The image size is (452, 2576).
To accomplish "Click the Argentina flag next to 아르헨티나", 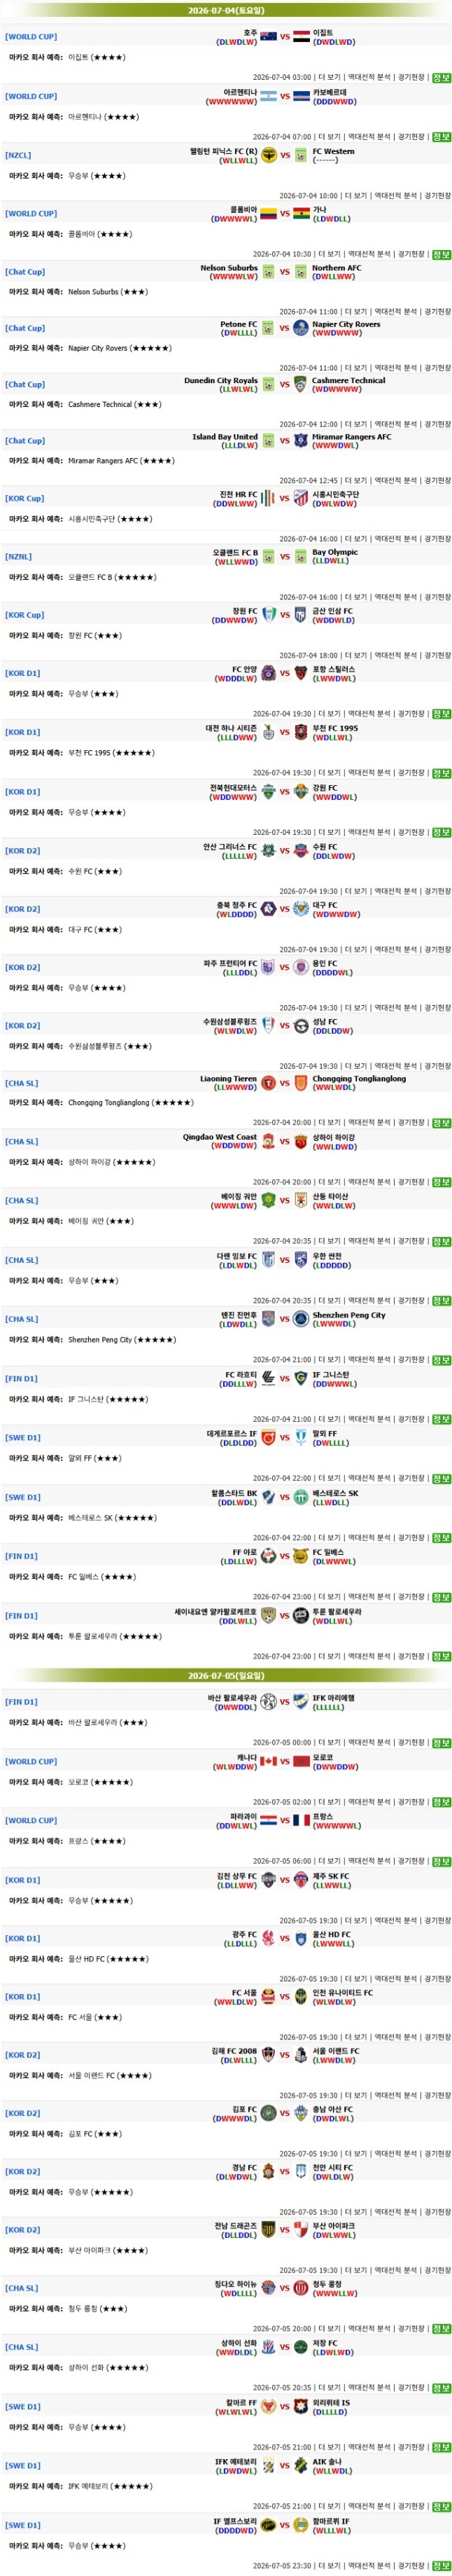I will (x=268, y=97).
